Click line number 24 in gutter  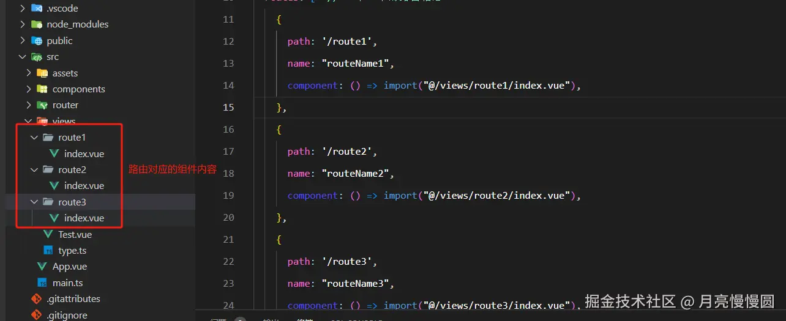pyautogui.click(x=229, y=306)
